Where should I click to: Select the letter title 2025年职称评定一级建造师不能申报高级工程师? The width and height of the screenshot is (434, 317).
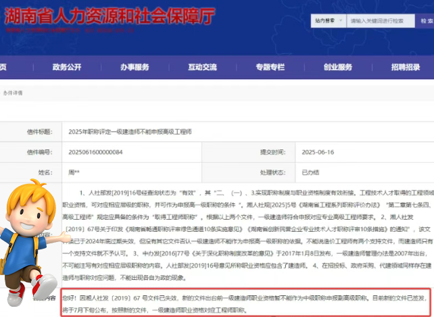(x=130, y=132)
